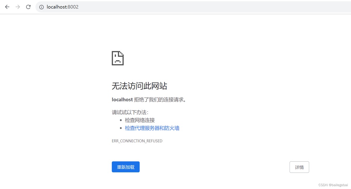Reload the page with the toolbar refresh icon

coord(28,7)
